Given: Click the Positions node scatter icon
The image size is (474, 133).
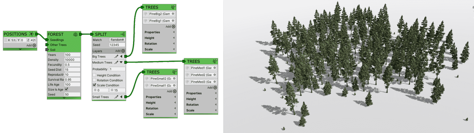Looking at the screenshot, I should pyautogui.click(x=31, y=34).
